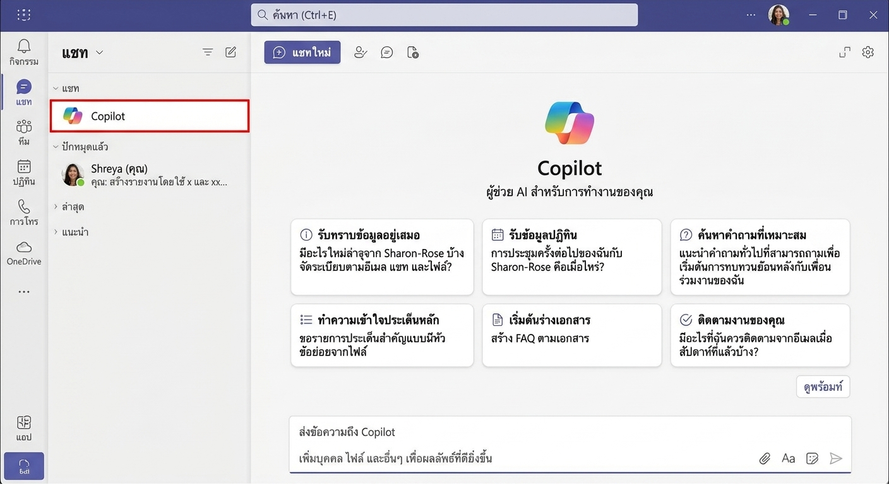Open the title bar ellipsis menu
This screenshot has height=484, width=889.
coord(751,14)
